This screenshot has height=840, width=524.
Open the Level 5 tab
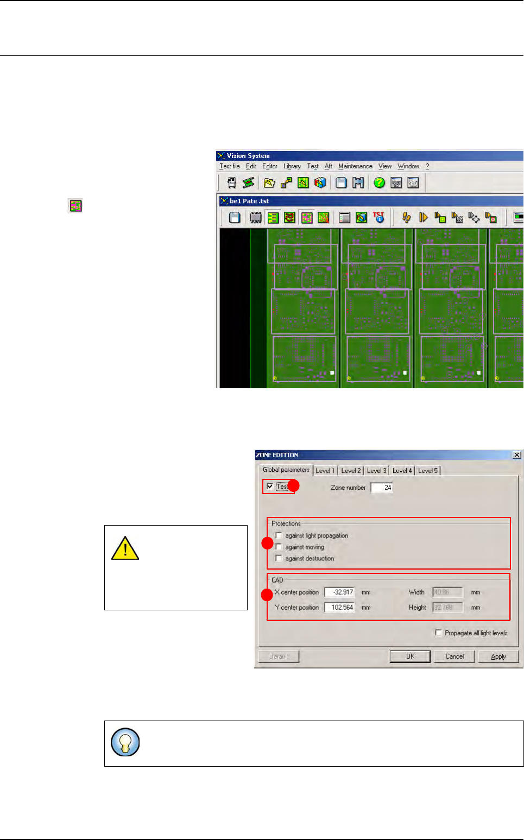click(427, 471)
